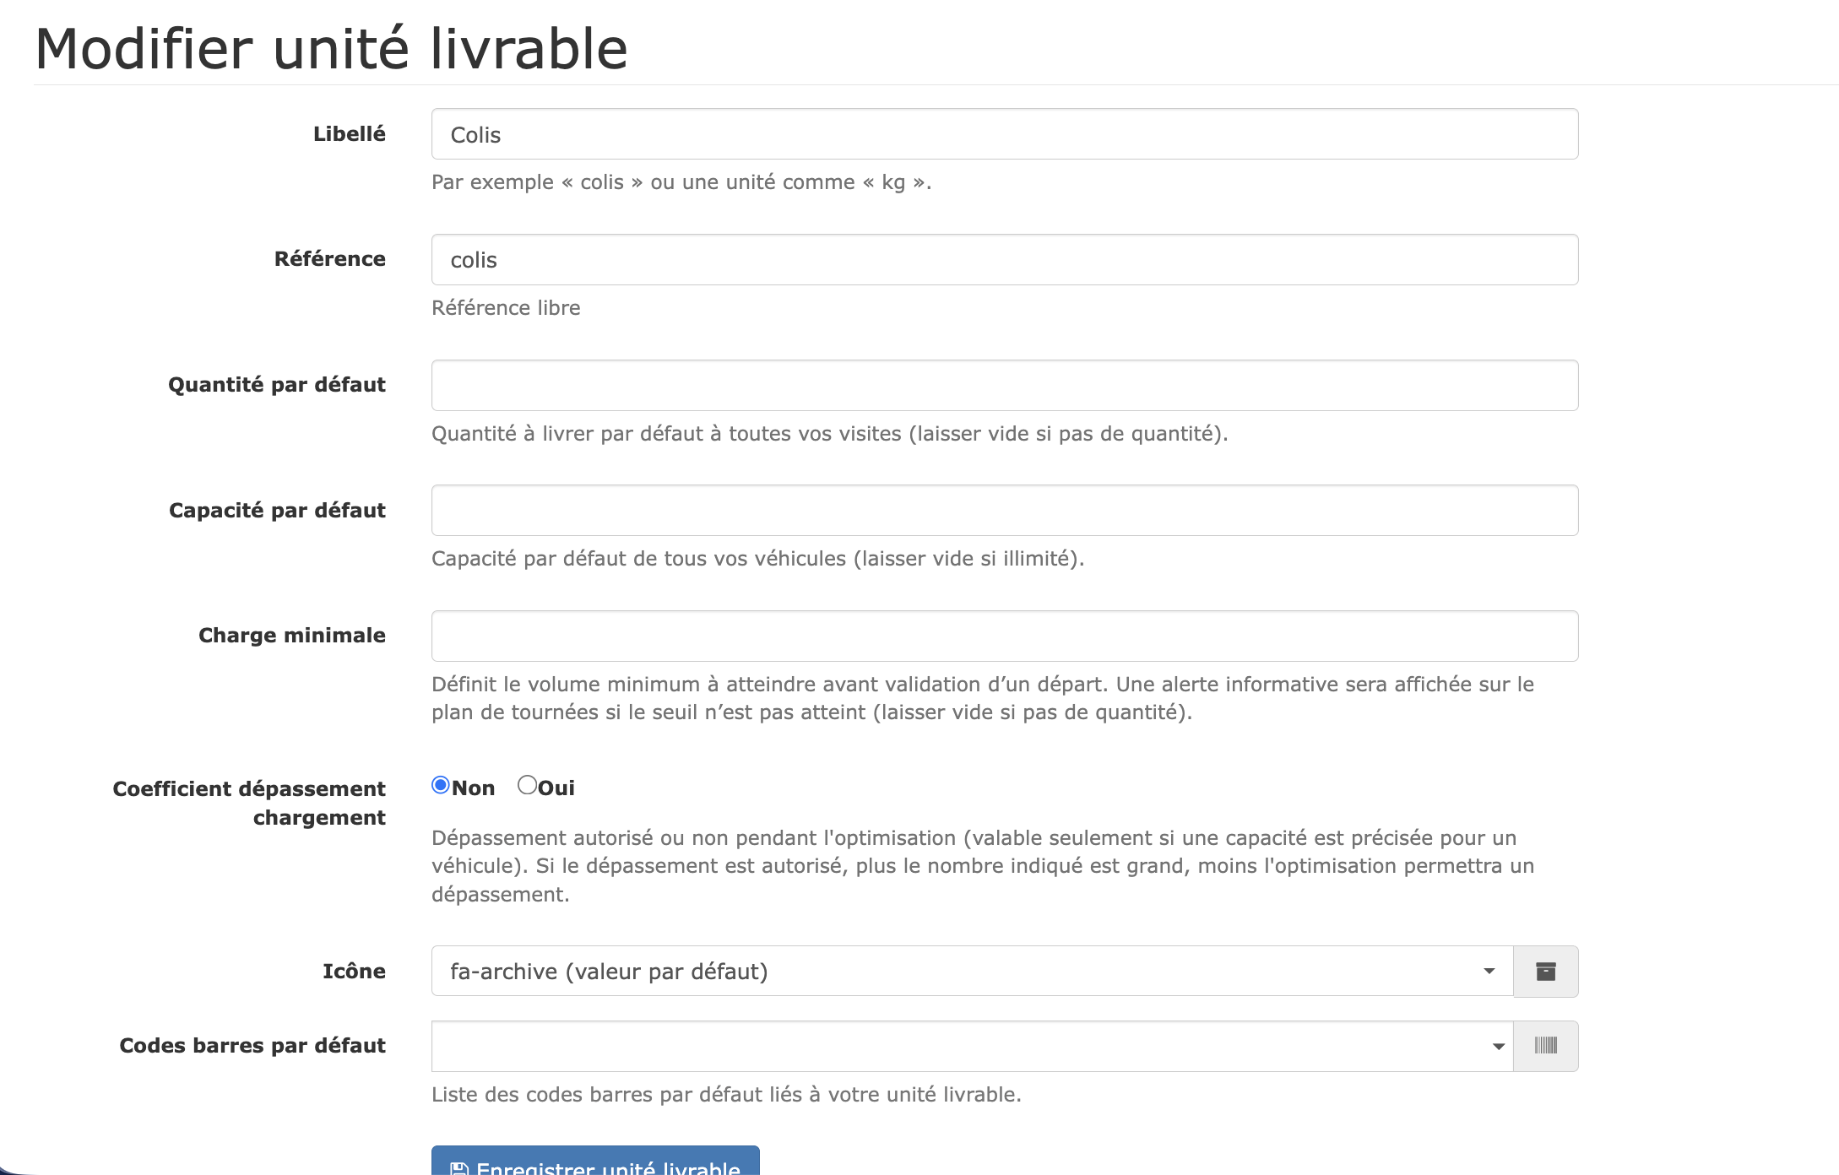Click the Charge minimale label

coord(291,636)
